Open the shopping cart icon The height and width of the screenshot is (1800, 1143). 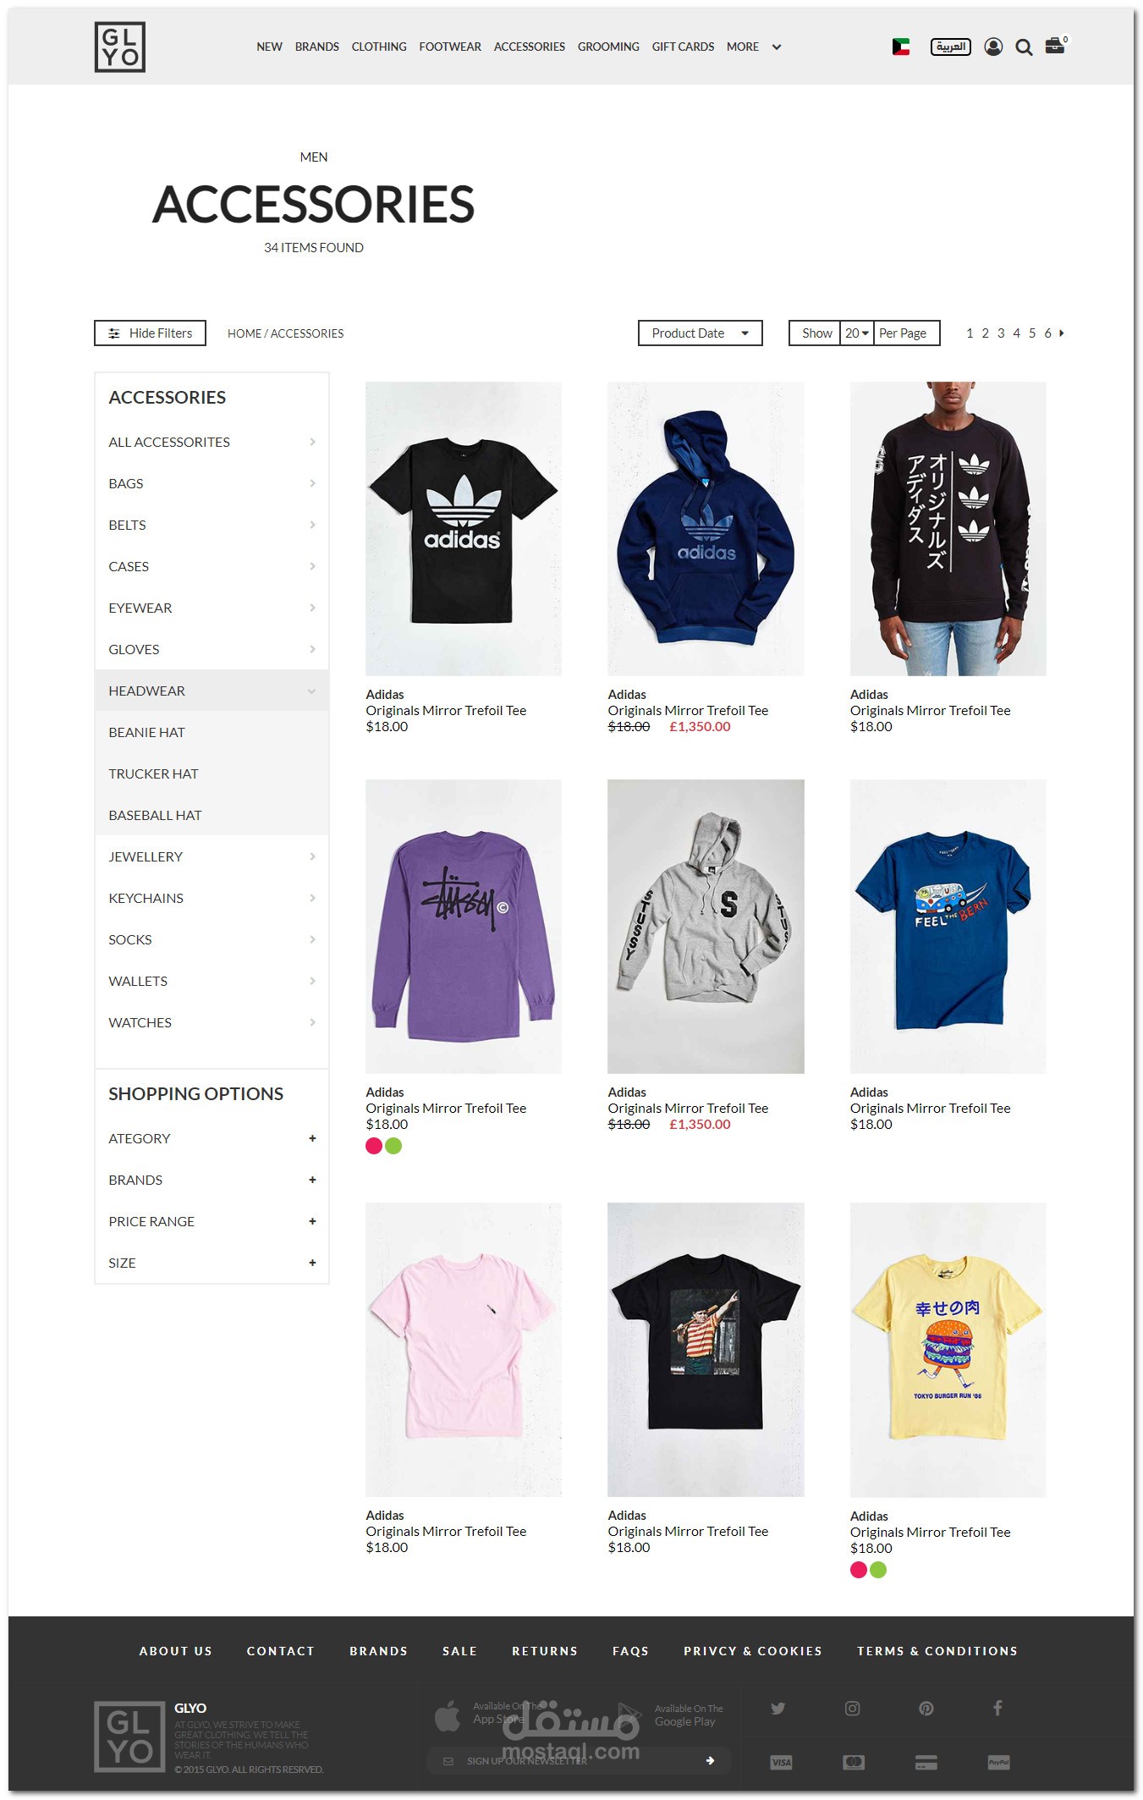tap(1055, 46)
